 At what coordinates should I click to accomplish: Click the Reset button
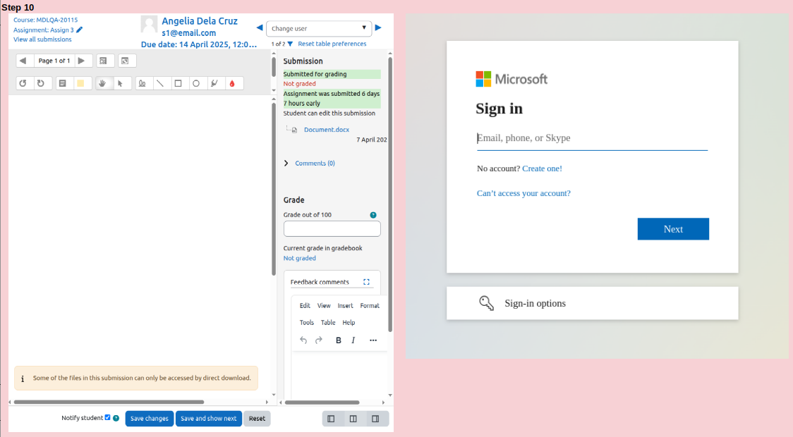point(257,418)
